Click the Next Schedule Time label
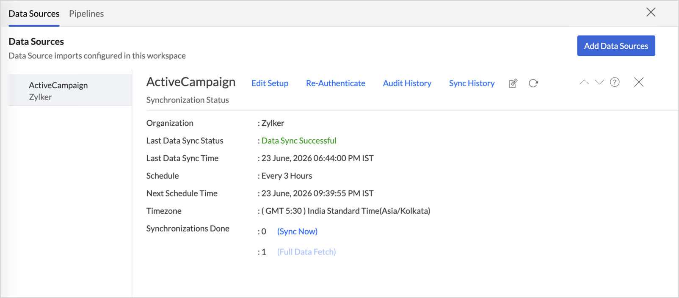This screenshot has height=298, width=679. pyautogui.click(x=182, y=193)
